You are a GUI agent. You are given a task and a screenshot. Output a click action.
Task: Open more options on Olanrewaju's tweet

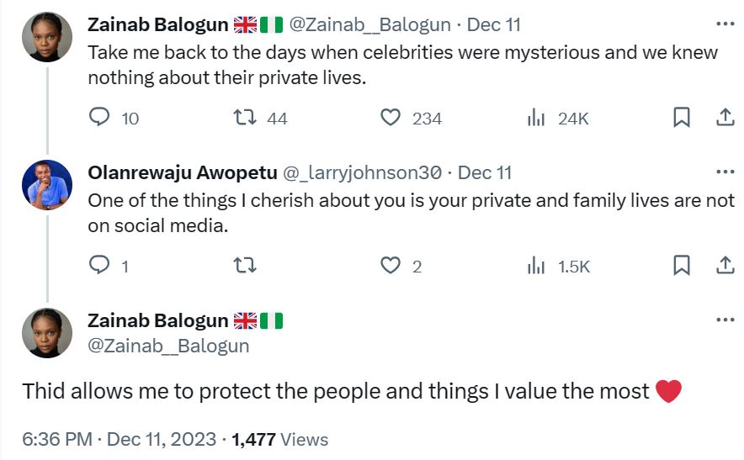point(725,172)
